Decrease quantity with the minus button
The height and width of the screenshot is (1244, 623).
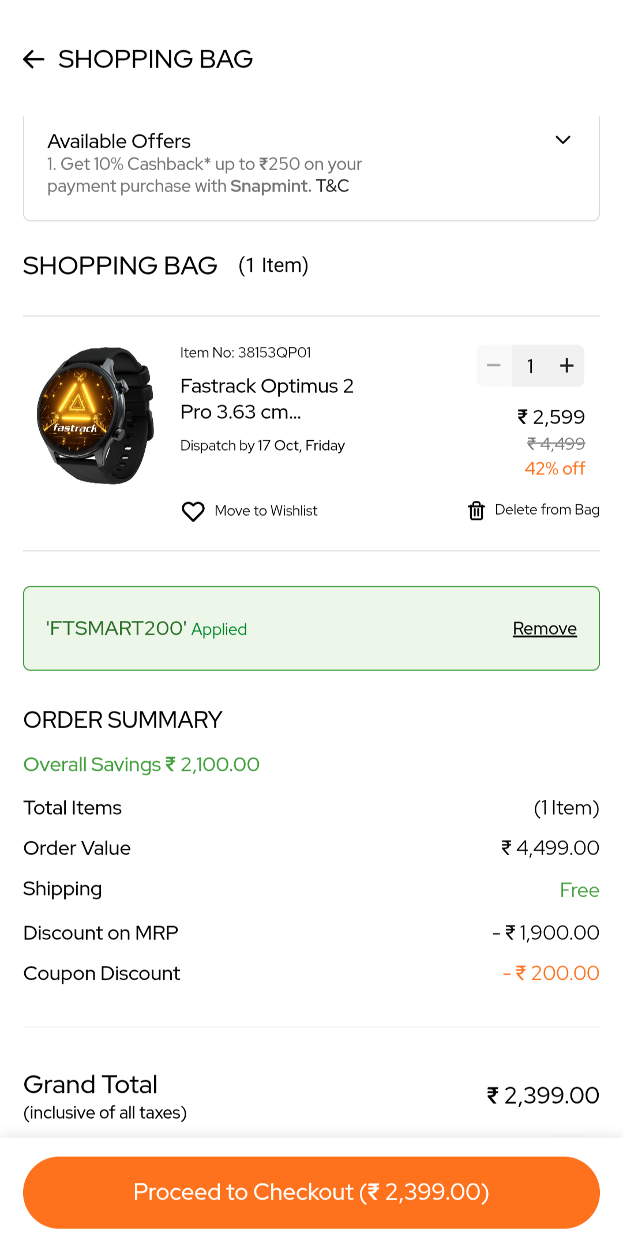point(494,366)
